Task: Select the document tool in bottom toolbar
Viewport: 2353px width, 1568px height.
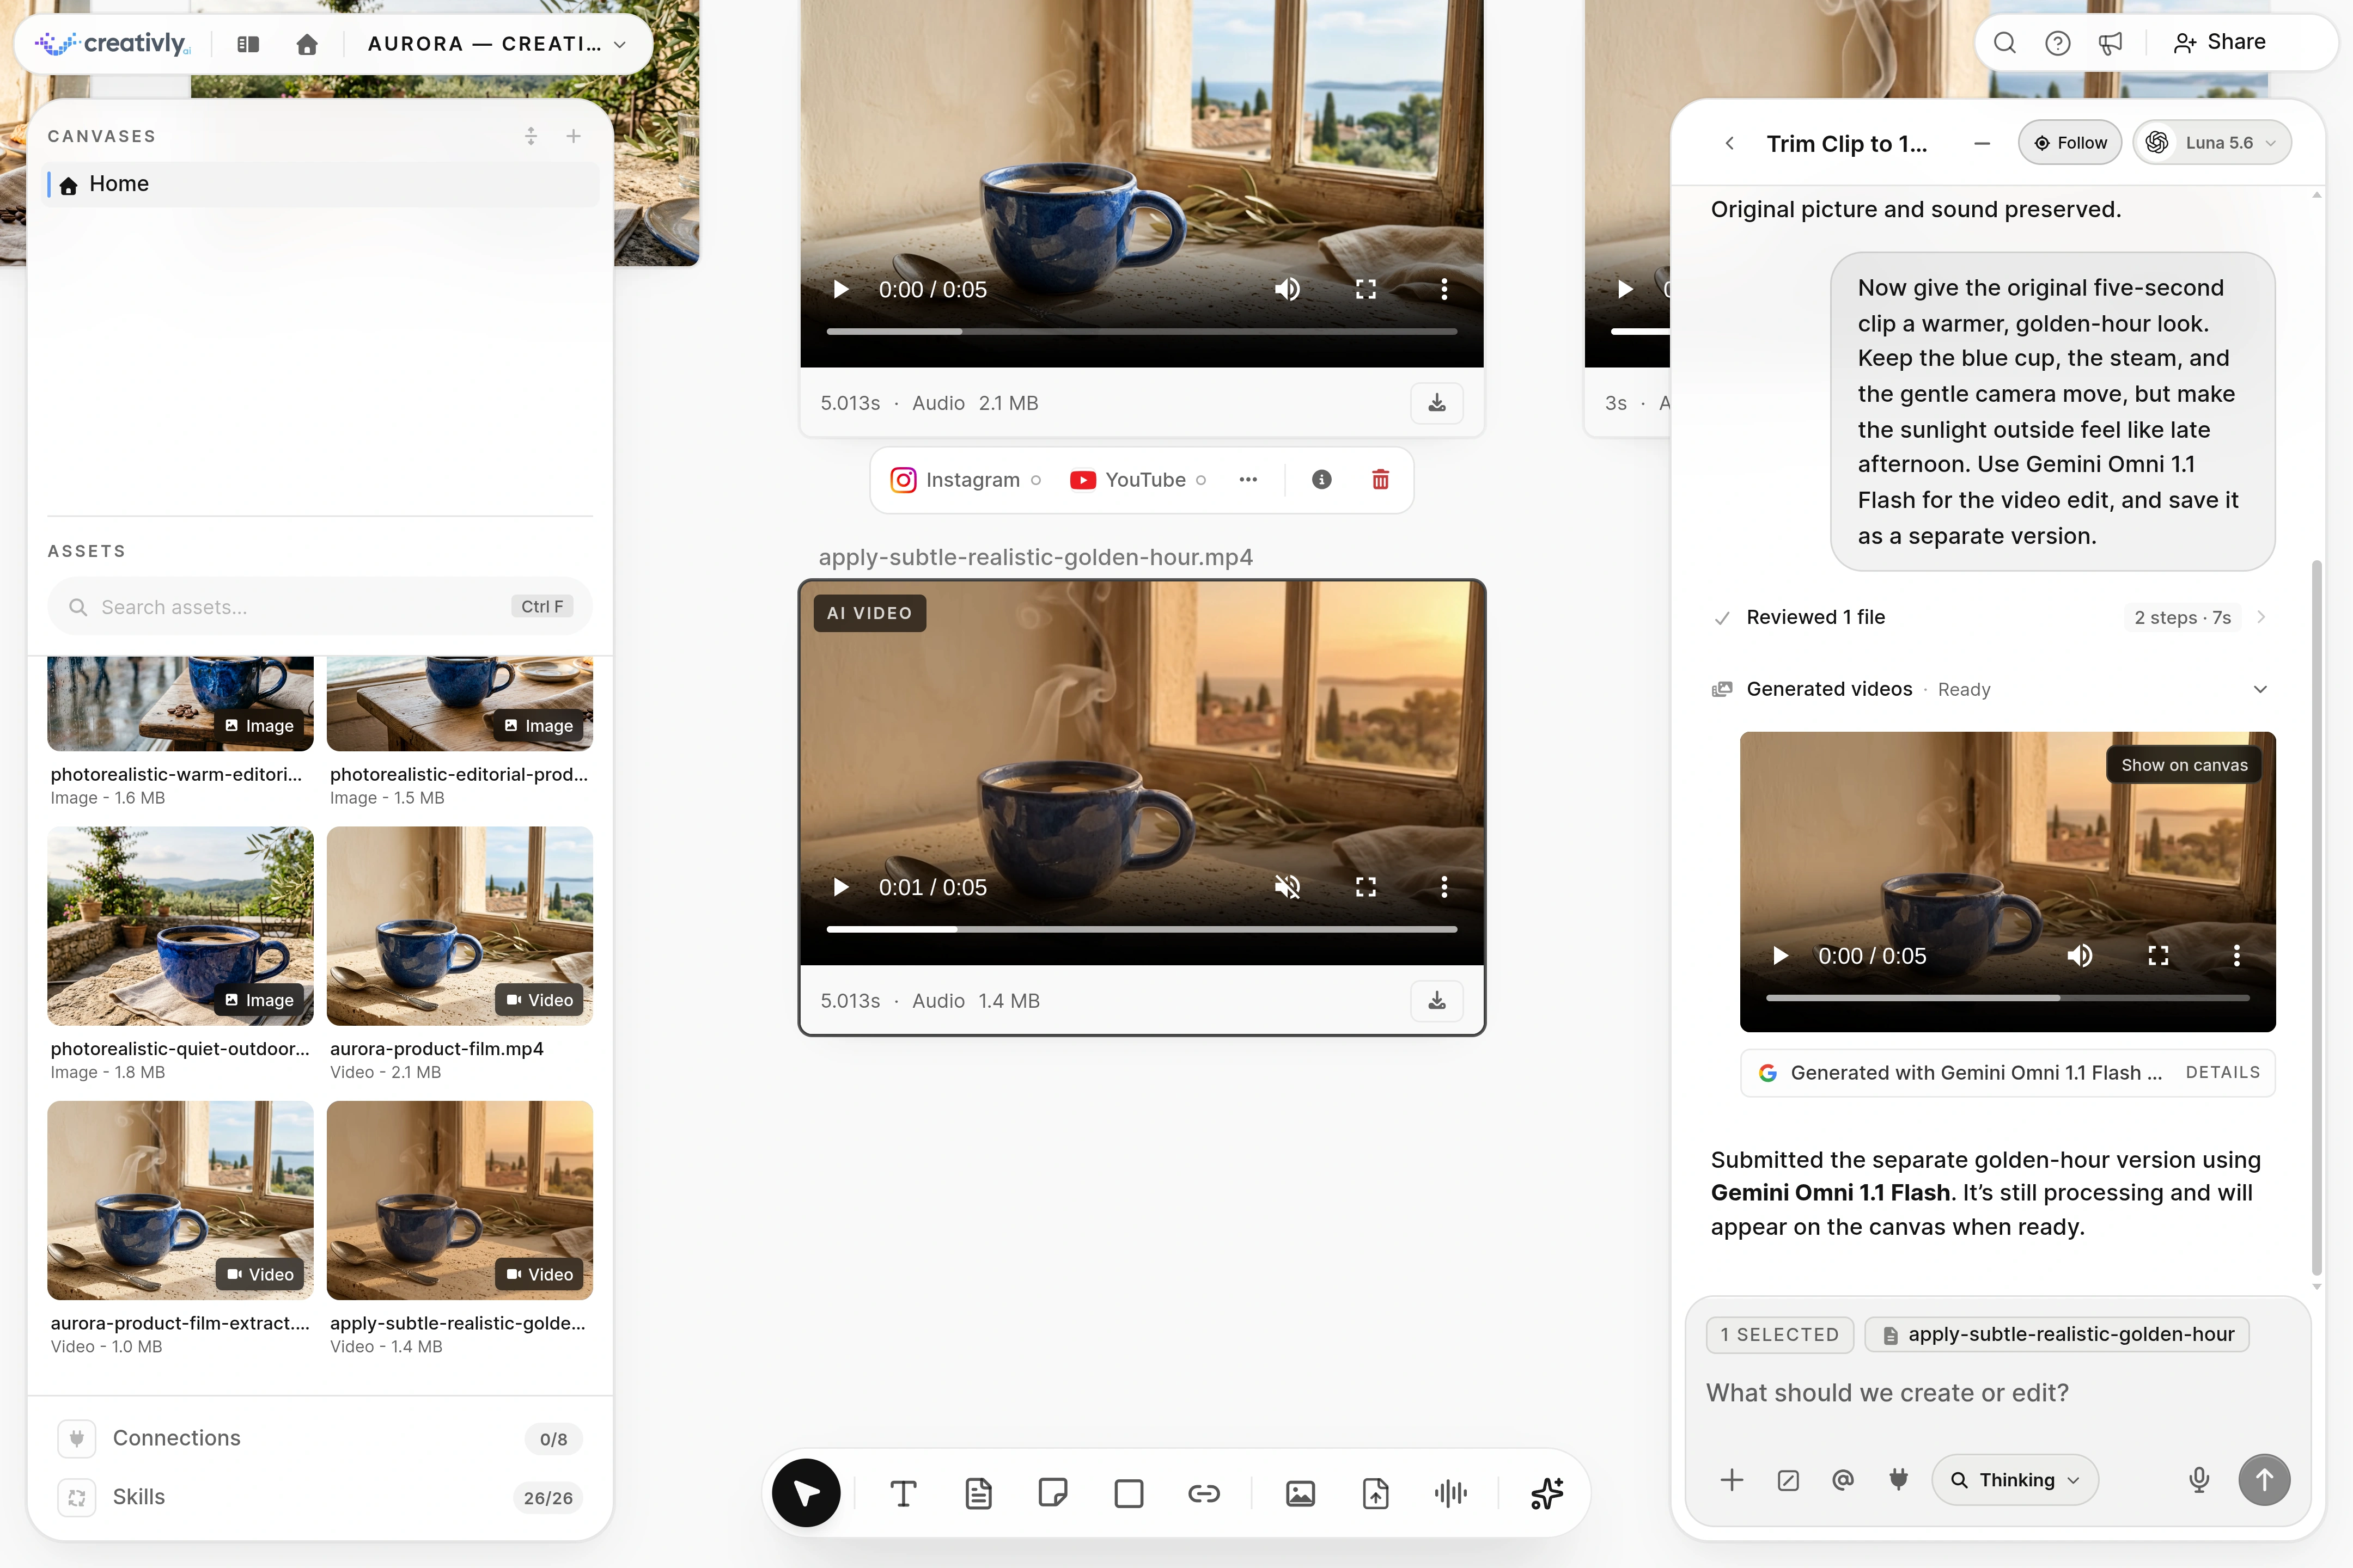Action: point(978,1494)
